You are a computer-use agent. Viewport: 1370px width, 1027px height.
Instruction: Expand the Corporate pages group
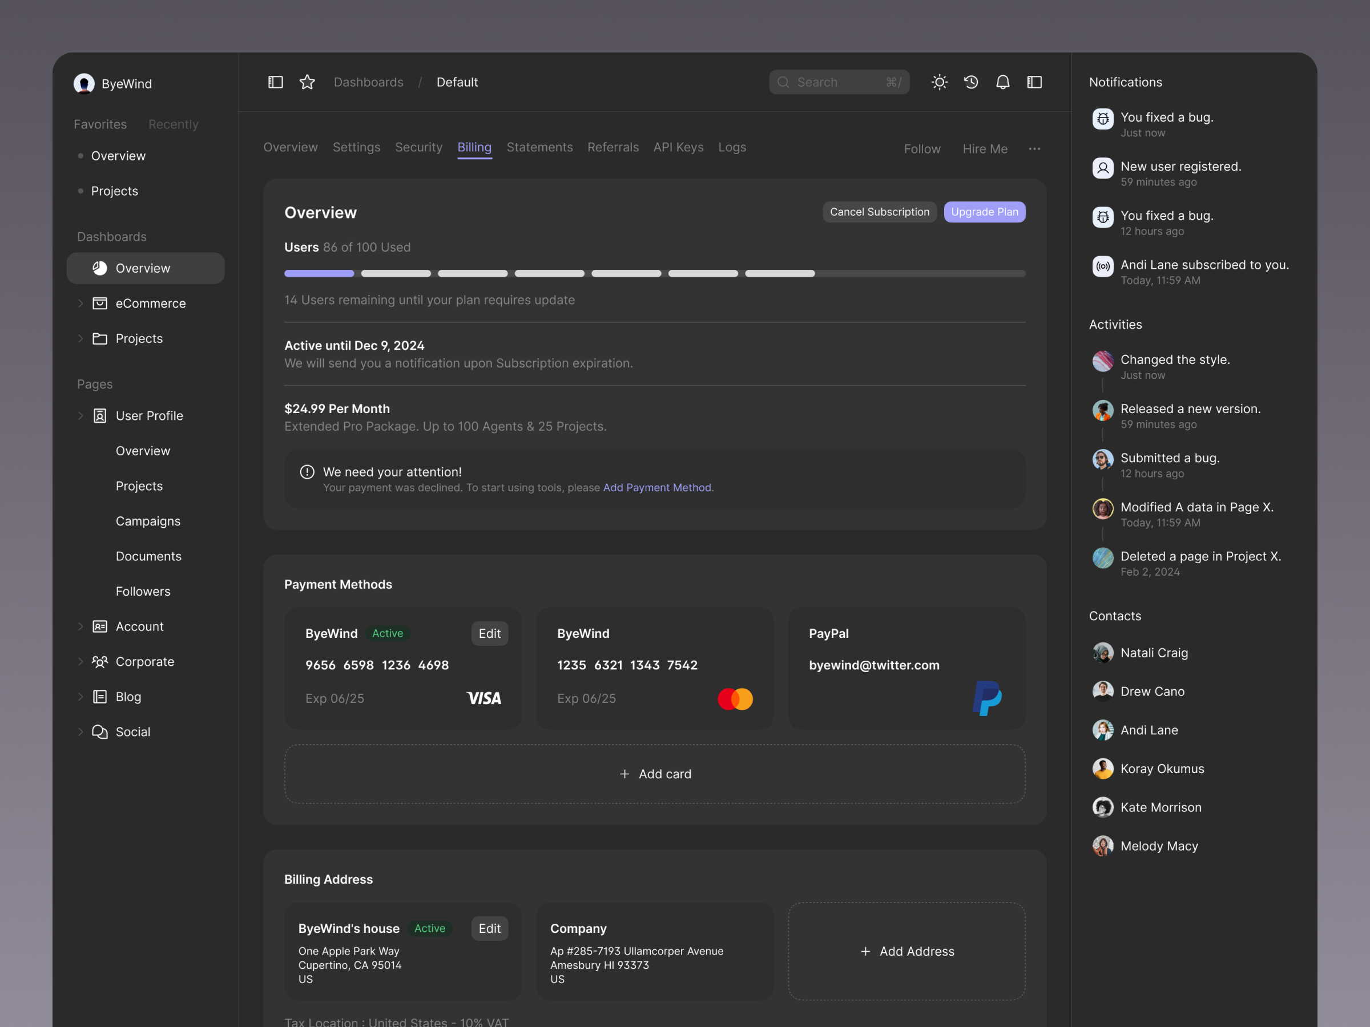click(80, 662)
